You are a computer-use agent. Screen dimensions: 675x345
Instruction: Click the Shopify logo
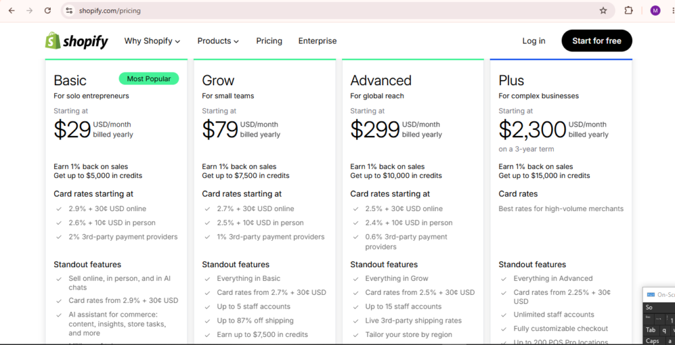(76, 41)
